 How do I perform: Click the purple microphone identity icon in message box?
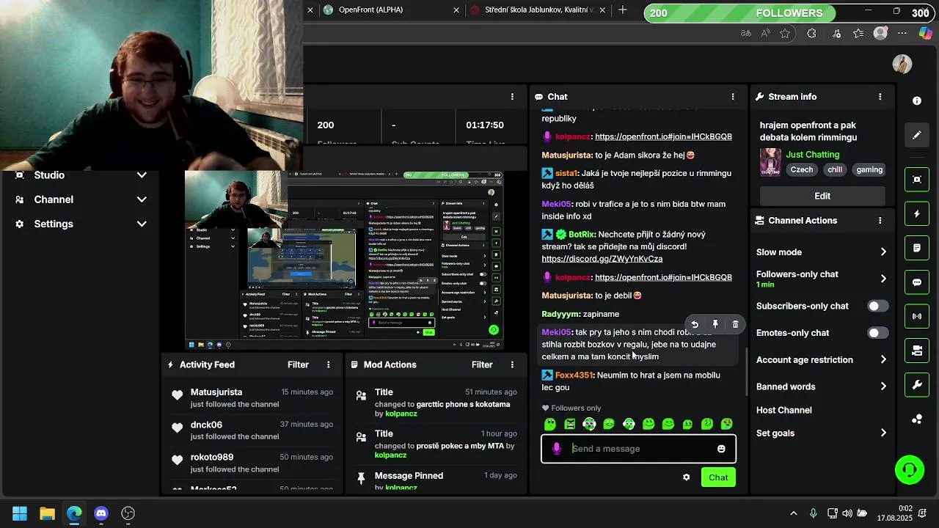coord(557,449)
